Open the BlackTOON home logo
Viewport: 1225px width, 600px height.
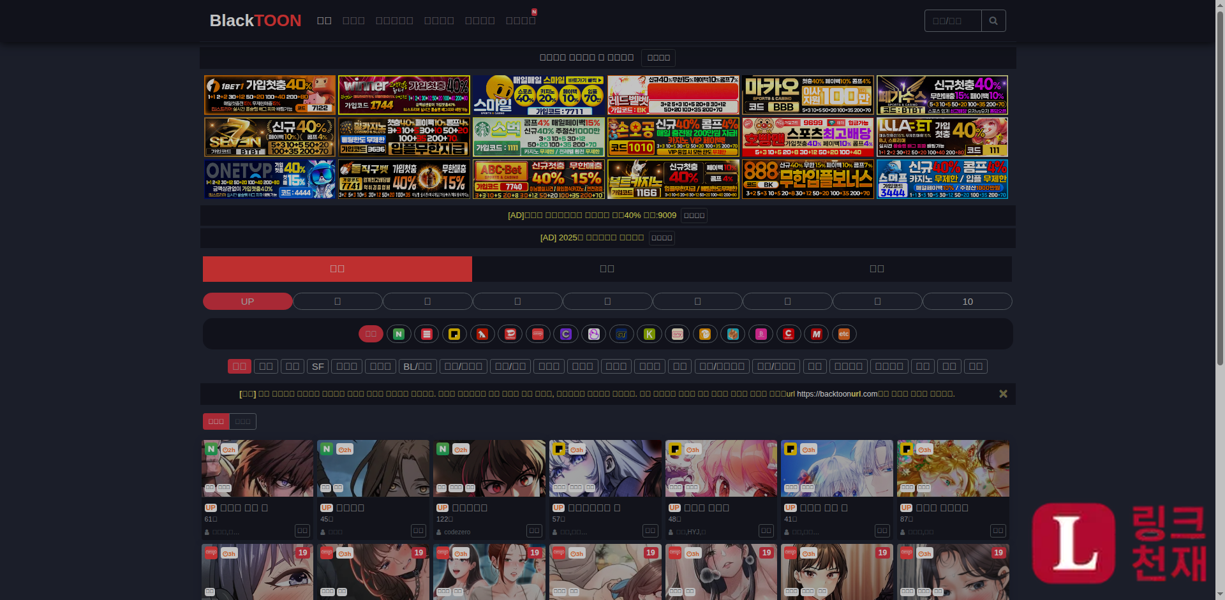255,20
